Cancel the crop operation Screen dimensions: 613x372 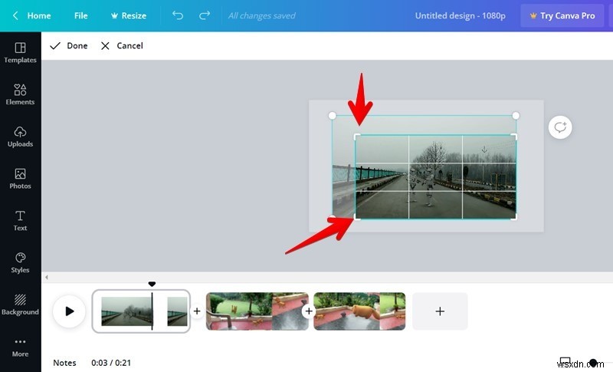coord(122,46)
